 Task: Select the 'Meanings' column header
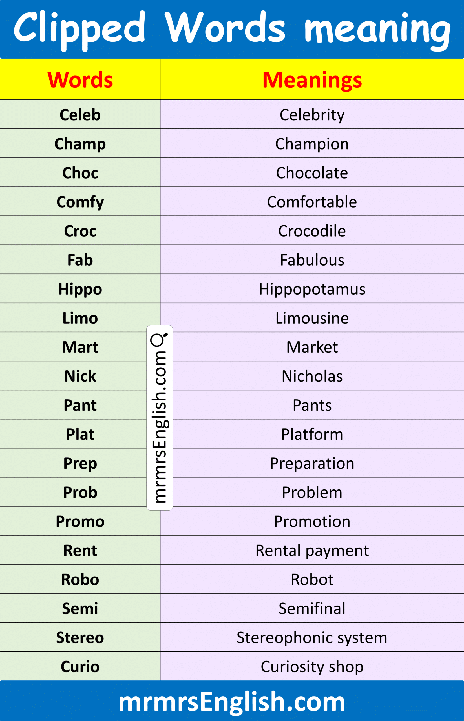(312, 80)
